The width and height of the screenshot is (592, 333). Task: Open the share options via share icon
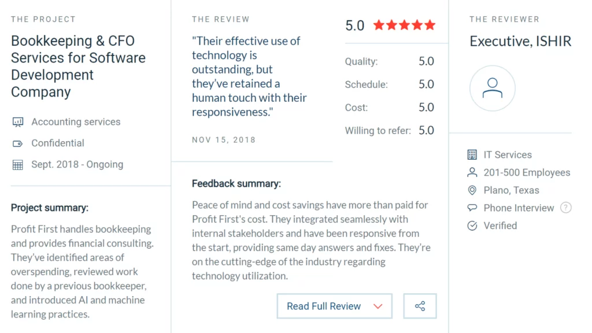(x=420, y=306)
